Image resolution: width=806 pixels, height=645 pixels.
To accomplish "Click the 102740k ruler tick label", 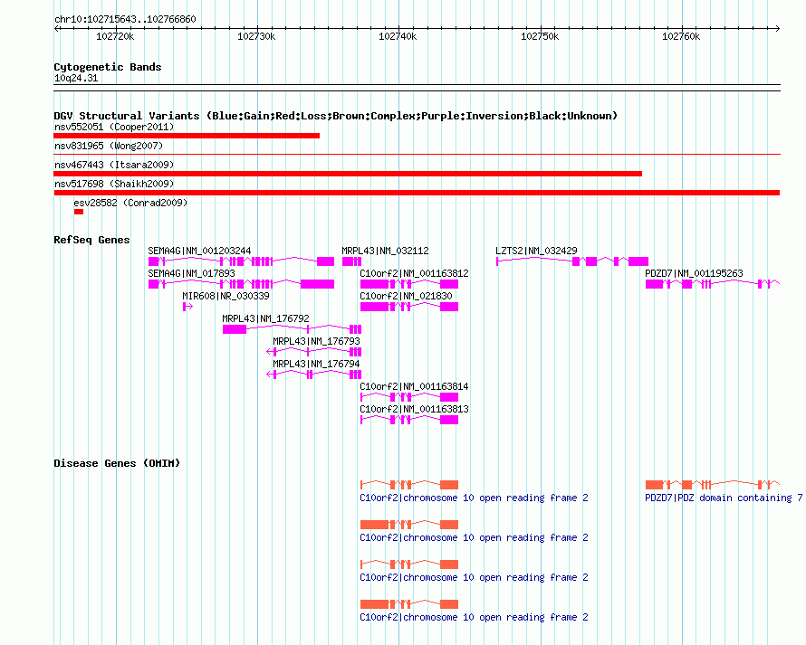I will [x=398, y=36].
